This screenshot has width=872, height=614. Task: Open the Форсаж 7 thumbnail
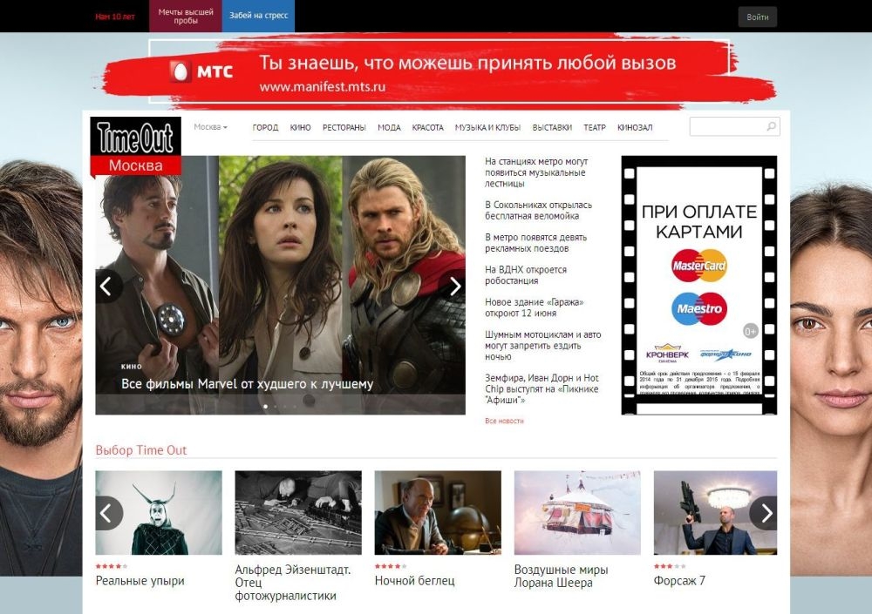pyautogui.click(x=715, y=513)
